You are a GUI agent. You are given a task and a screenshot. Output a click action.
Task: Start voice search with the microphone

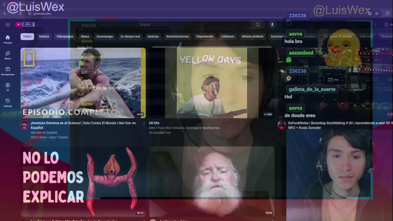pos(272,25)
